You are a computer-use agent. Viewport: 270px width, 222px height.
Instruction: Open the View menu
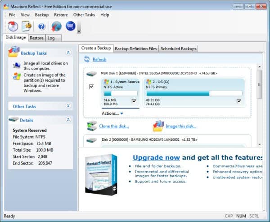[25, 15]
